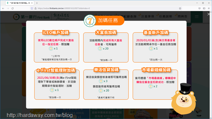The height and width of the screenshot is (119, 212).
Task: Show the browser sidebars icon
Action: tap(204, 8)
